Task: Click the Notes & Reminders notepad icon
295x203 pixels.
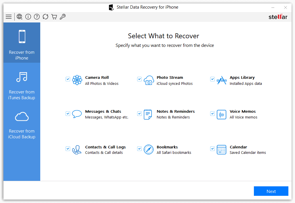Action: pyautogui.click(x=148, y=114)
